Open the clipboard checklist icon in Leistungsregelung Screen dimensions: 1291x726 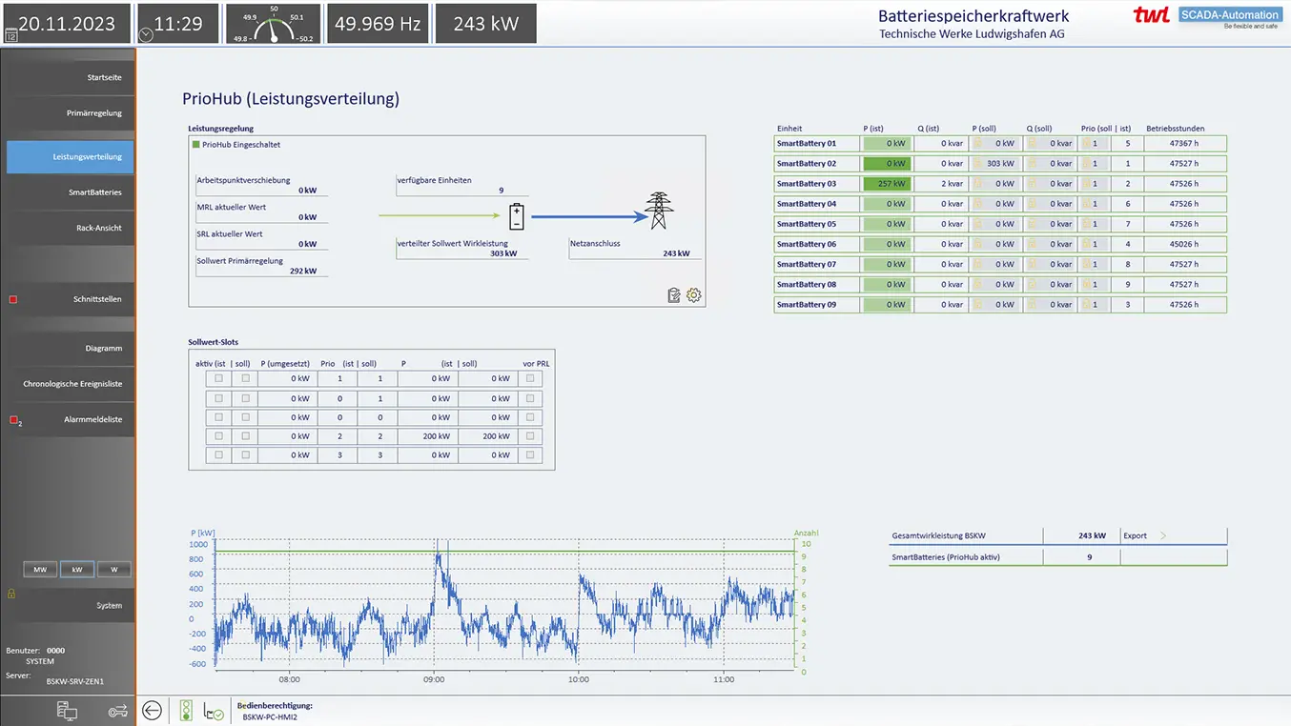point(674,295)
